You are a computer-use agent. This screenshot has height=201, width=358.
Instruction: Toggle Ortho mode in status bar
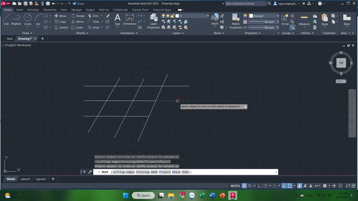(260, 186)
